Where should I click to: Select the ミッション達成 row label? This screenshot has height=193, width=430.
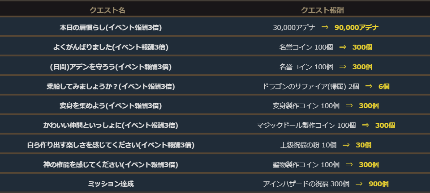coord(110,184)
